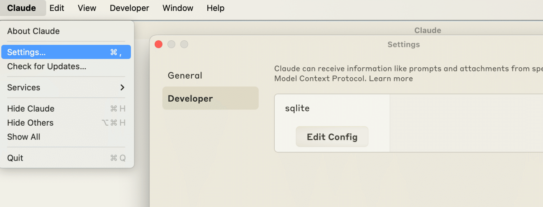Select About Claude from the menu
Image resolution: width=543 pixels, height=207 pixels.
pos(33,31)
